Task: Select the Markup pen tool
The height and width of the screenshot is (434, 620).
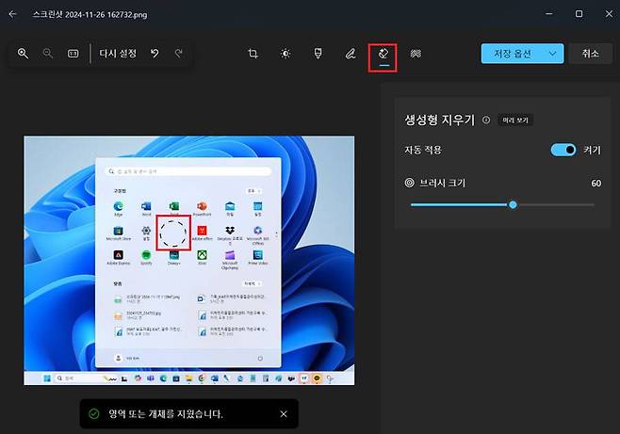Action: tap(351, 54)
